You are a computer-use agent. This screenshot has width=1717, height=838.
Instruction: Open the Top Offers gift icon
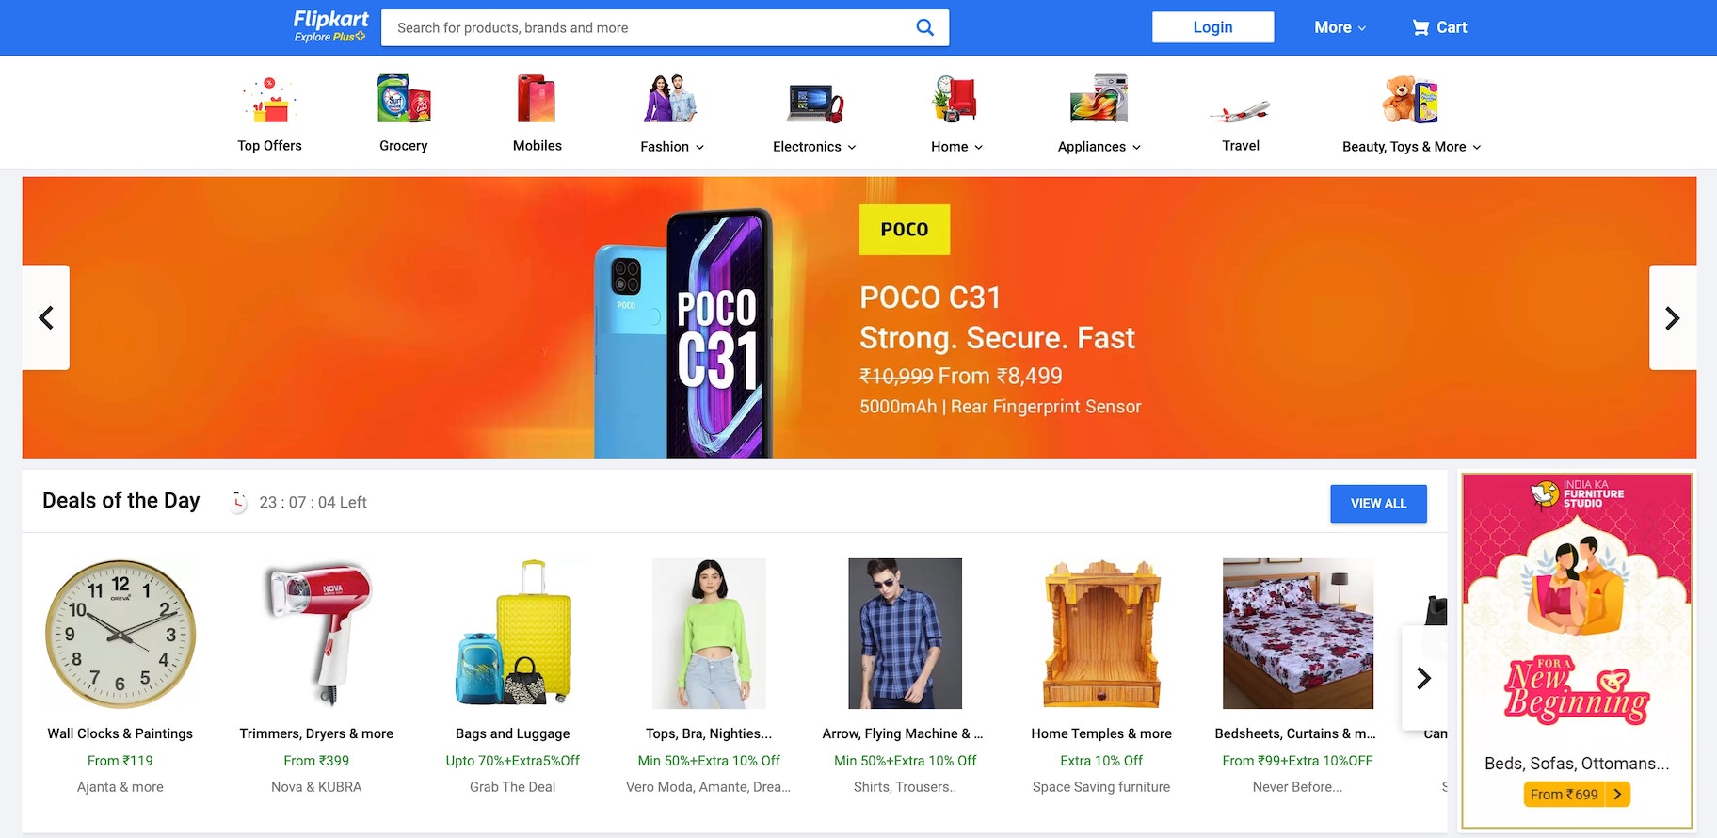tap(270, 100)
